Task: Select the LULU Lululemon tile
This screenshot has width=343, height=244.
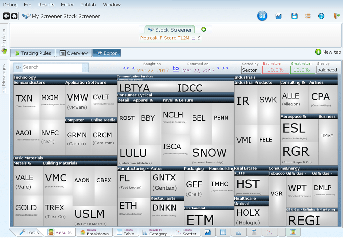Action: (x=139, y=155)
